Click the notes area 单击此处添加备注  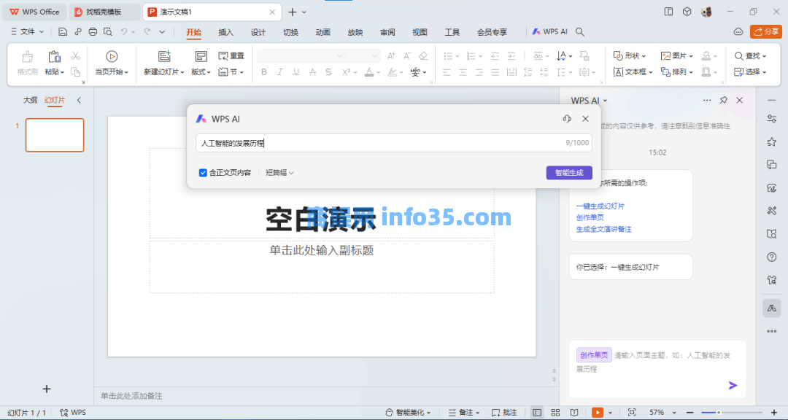coord(131,396)
